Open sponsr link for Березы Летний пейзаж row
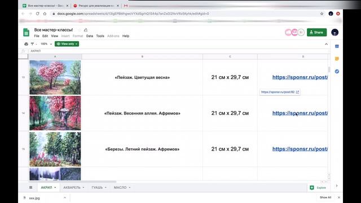 300,149
